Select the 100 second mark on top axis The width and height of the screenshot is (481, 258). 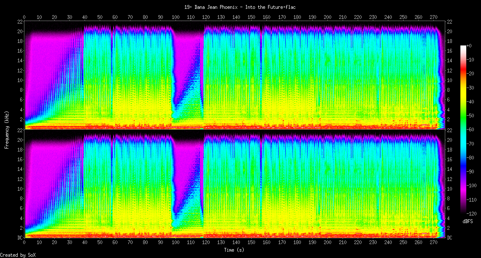click(175, 17)
